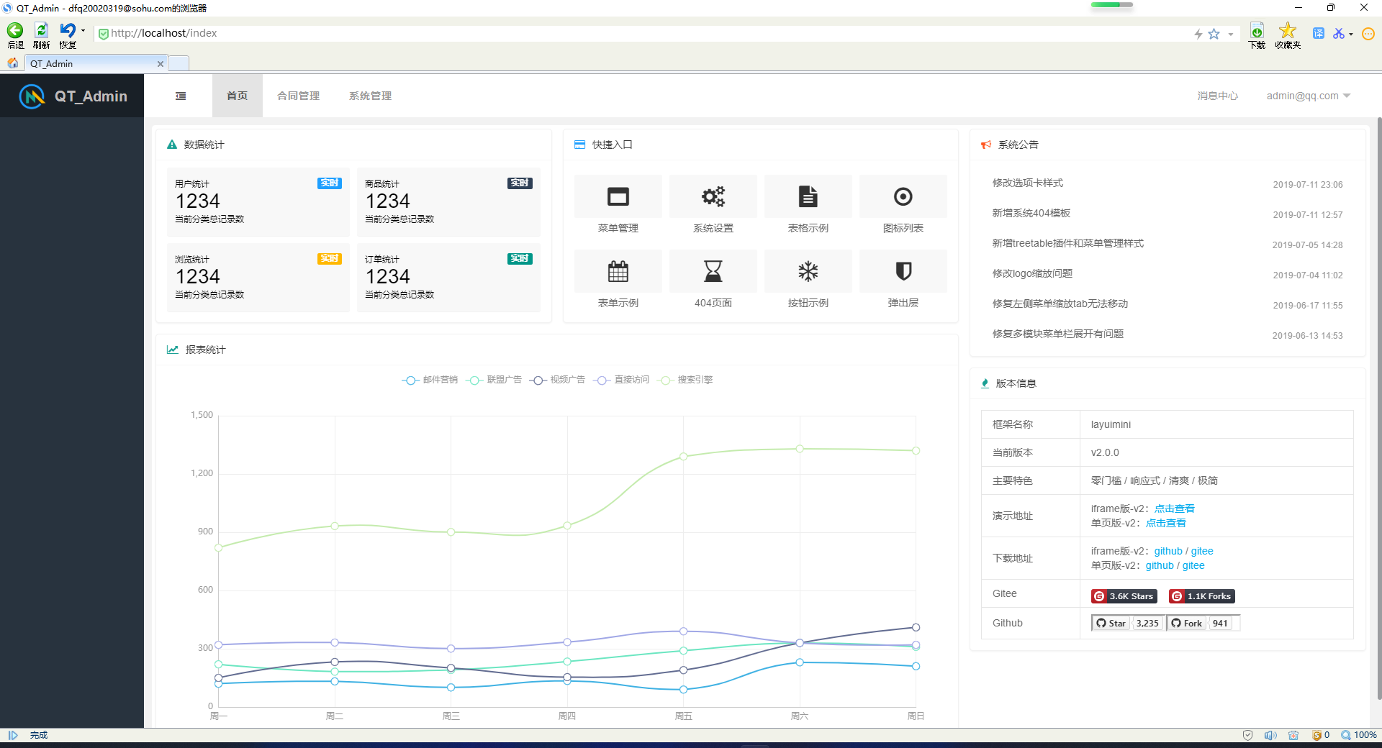Viewport: 1382px width, 748px height.
Task: Open the 图标列表 shortcut icon
Action: pyautogui.click(x=903, y=196)
